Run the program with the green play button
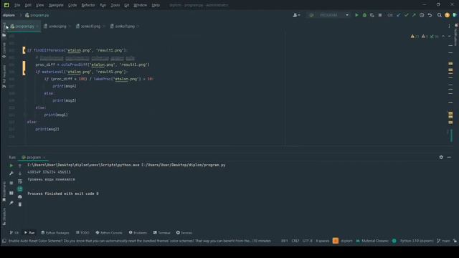The width and height of the screenshot is (459, 258). click(356, 15)
